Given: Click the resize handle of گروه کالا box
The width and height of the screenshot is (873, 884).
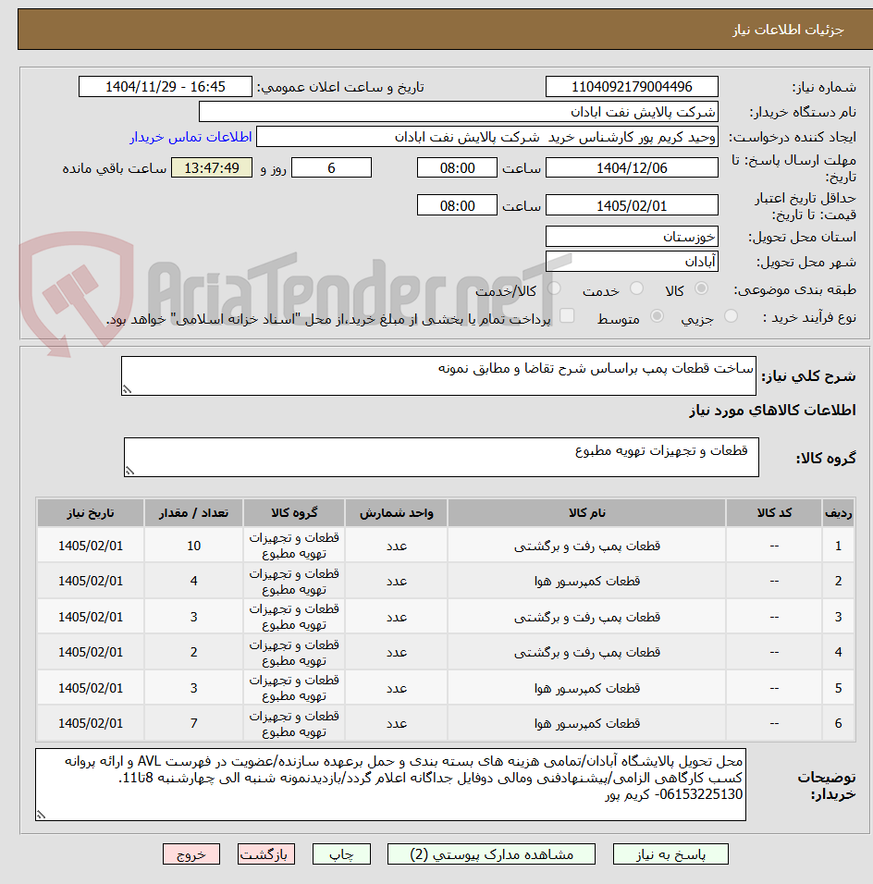Looking at the screenshot, I should click(x=129, y=471).
